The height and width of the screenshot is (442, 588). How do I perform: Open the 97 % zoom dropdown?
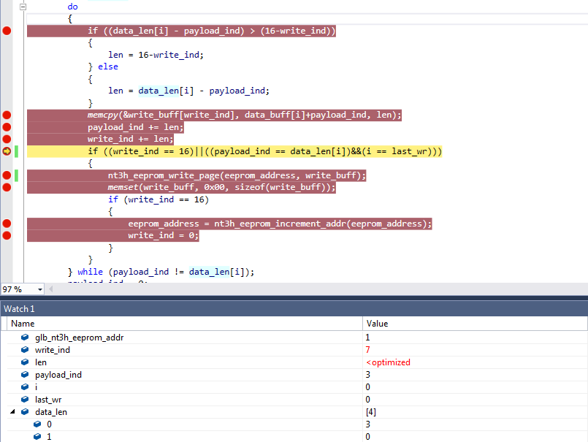39,289
